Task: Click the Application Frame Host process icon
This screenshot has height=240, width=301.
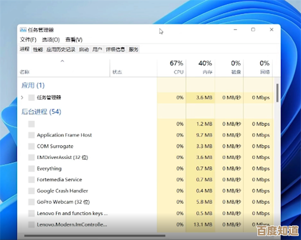Action: pos(32,135)
